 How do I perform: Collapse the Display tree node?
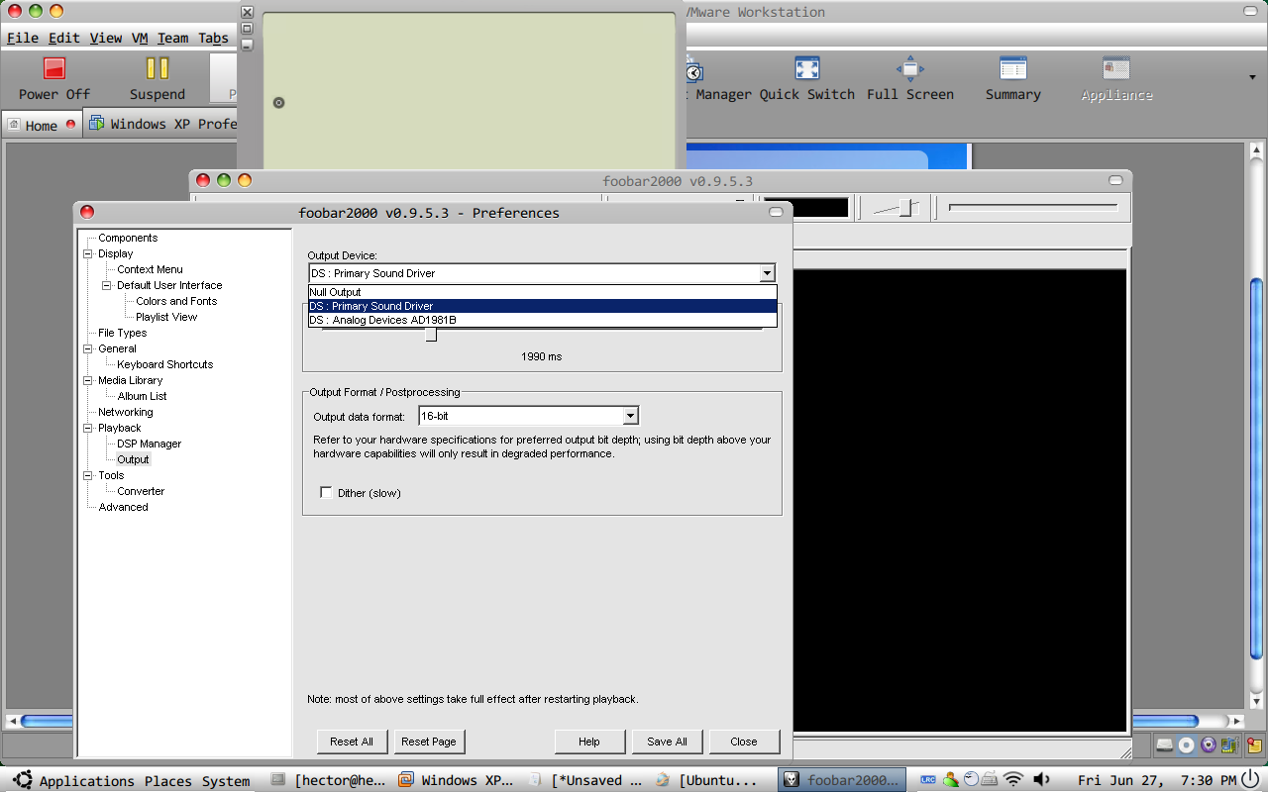click(88, 253)
